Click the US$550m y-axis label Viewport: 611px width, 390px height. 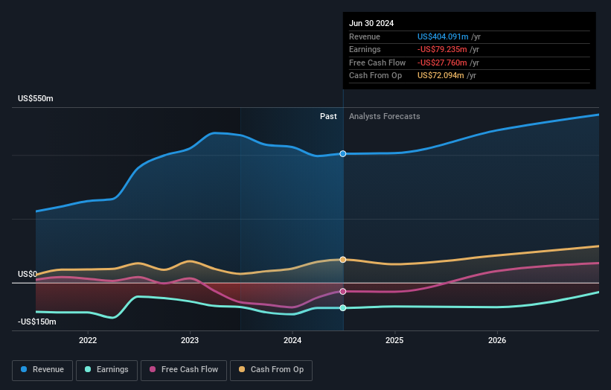click(x=36, y=99)
